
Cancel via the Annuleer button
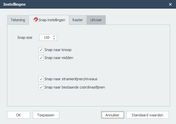113,115
